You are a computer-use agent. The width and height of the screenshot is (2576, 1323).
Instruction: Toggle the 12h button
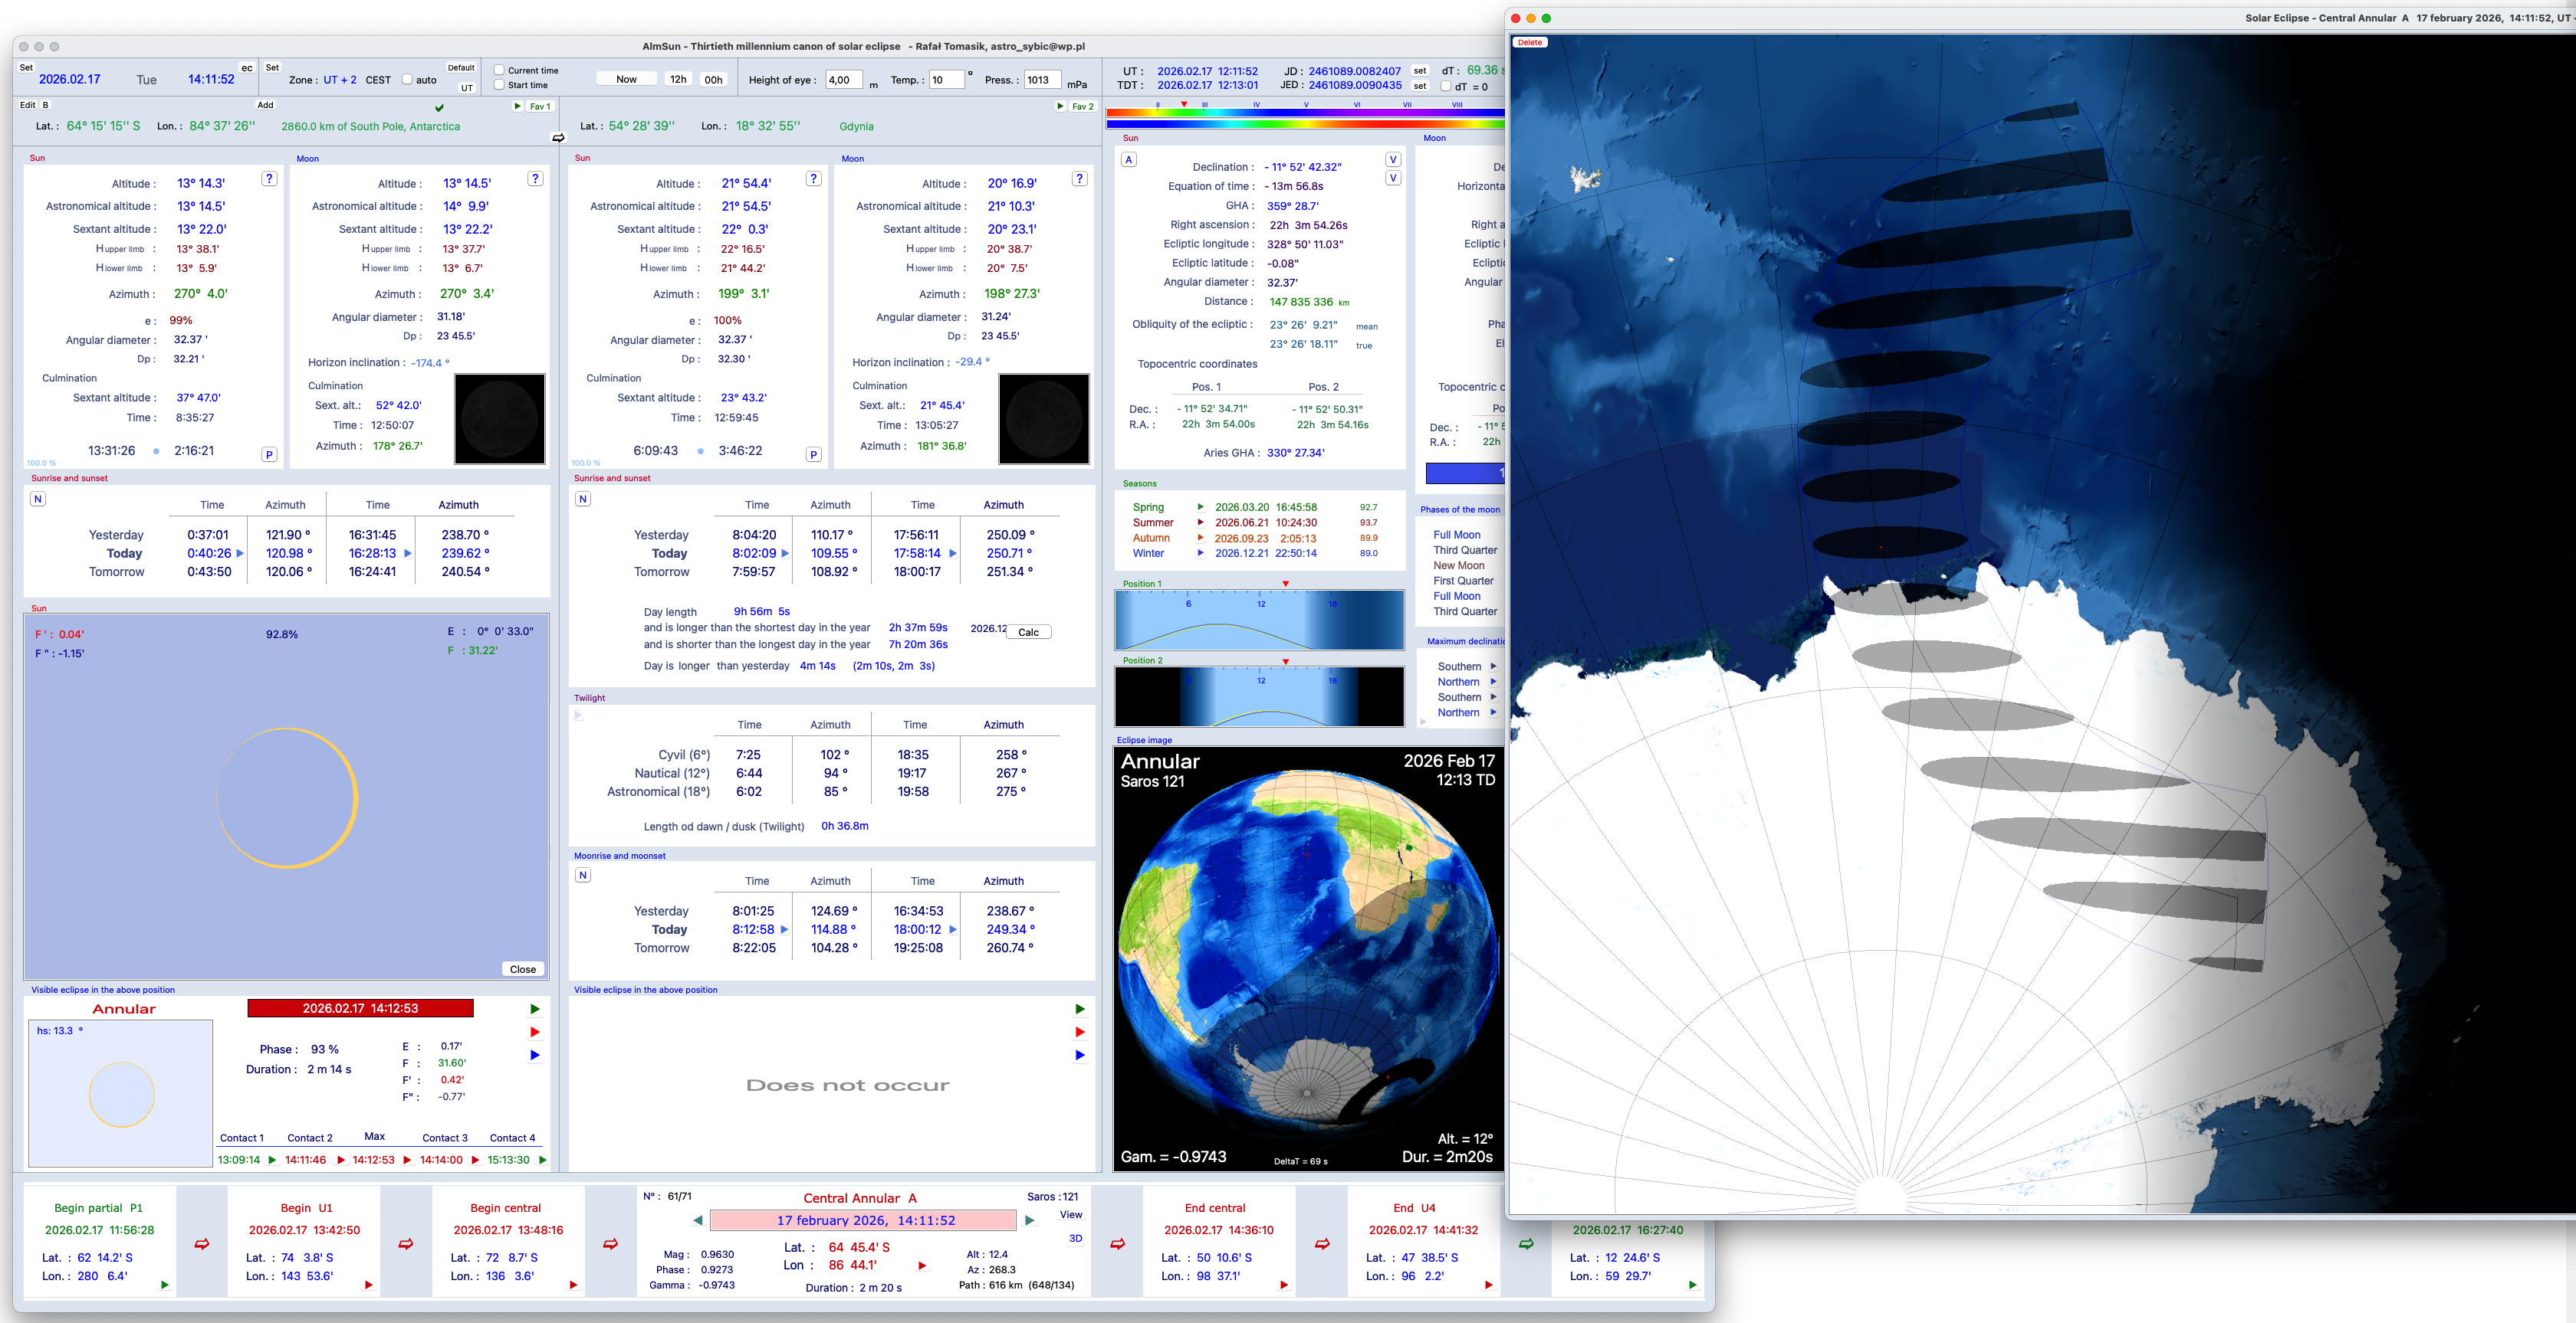click(x=678, y=80)
